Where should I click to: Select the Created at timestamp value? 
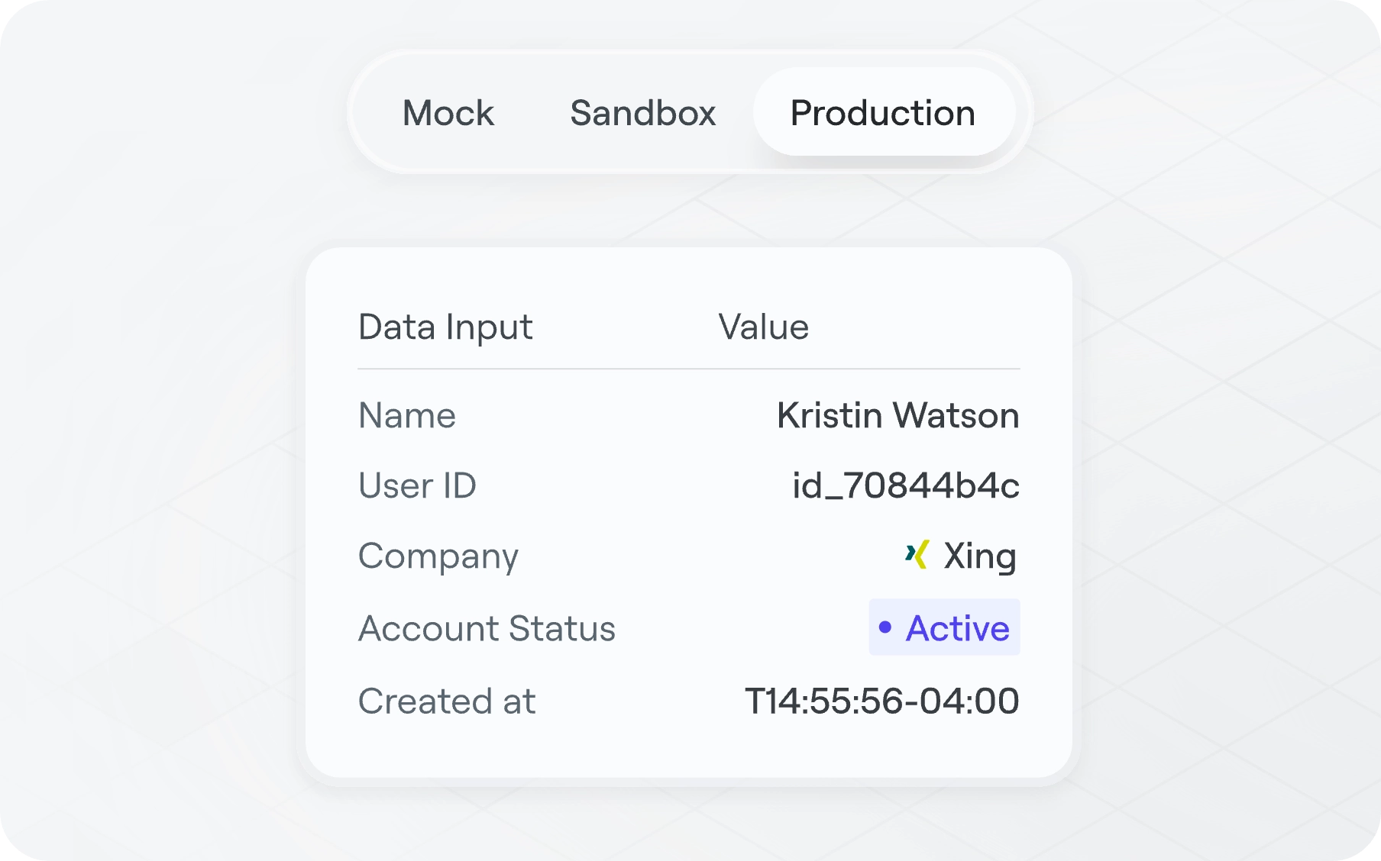885,700
